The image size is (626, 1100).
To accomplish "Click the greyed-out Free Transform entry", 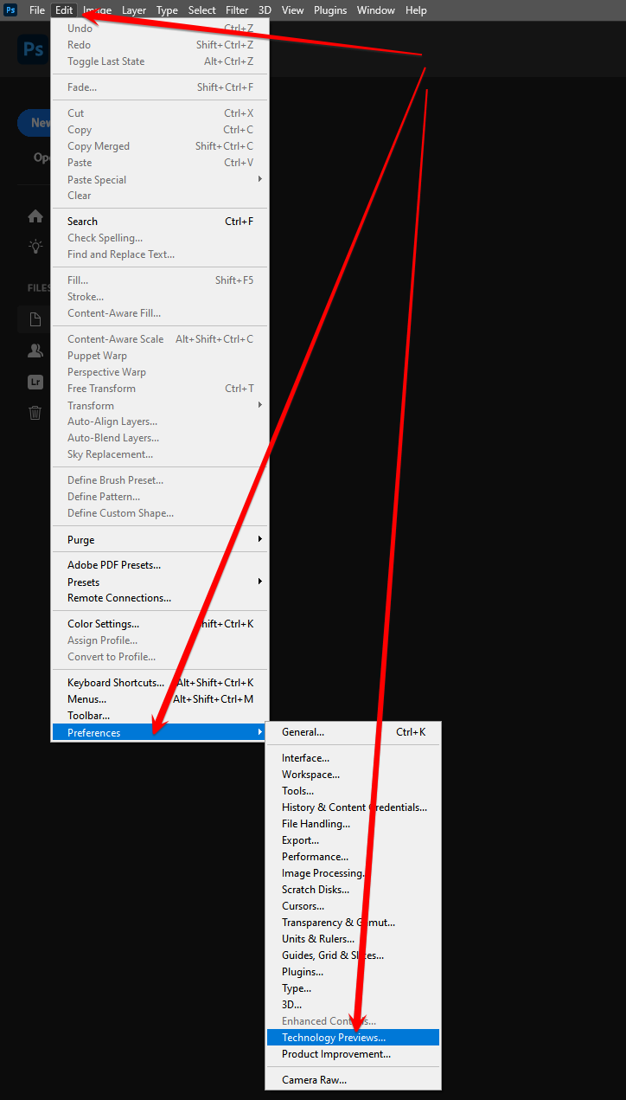I will click(x=160, y=389).
